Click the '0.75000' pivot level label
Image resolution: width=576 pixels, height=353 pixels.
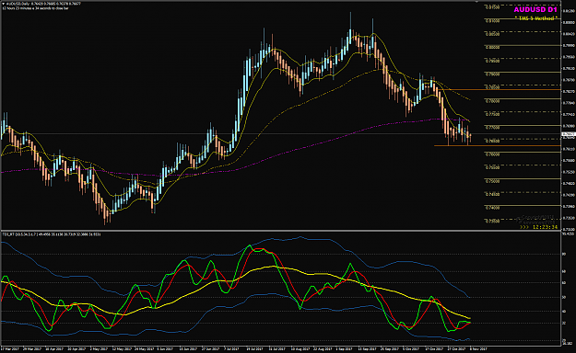[x=493, y=181]
